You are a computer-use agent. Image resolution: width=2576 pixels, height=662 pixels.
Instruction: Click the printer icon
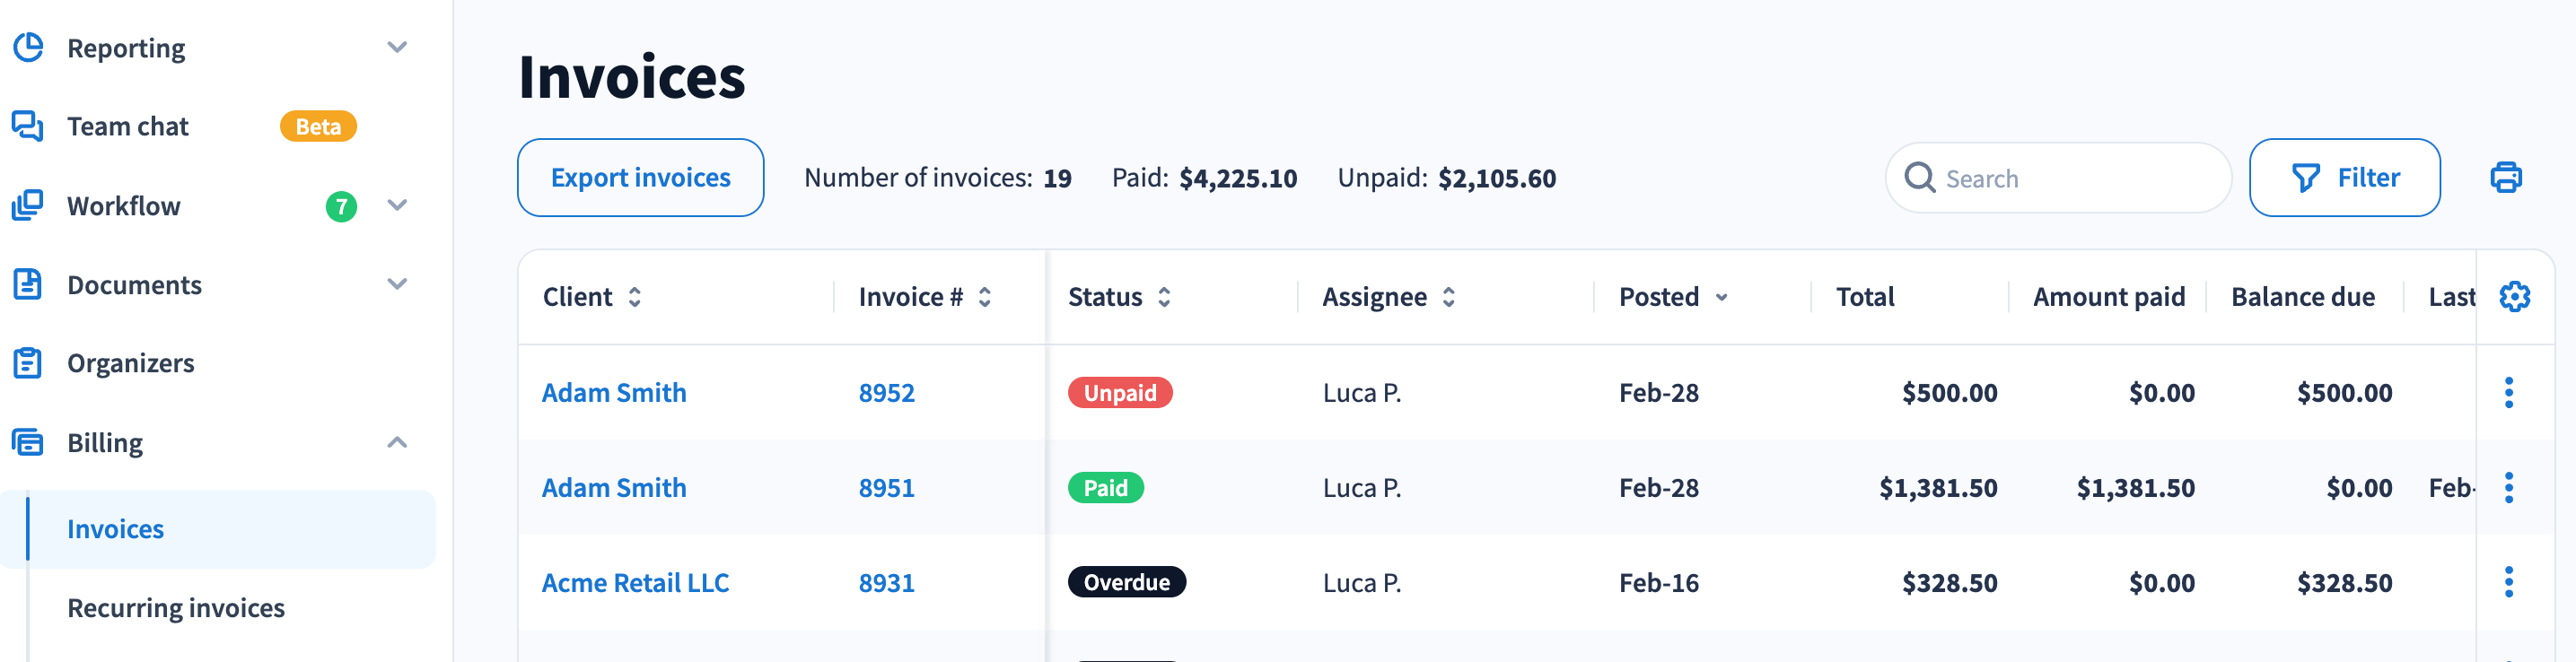[x=2505, y=178]
